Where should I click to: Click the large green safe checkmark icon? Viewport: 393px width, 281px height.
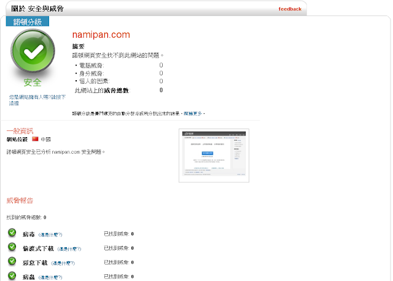point(33,51)
